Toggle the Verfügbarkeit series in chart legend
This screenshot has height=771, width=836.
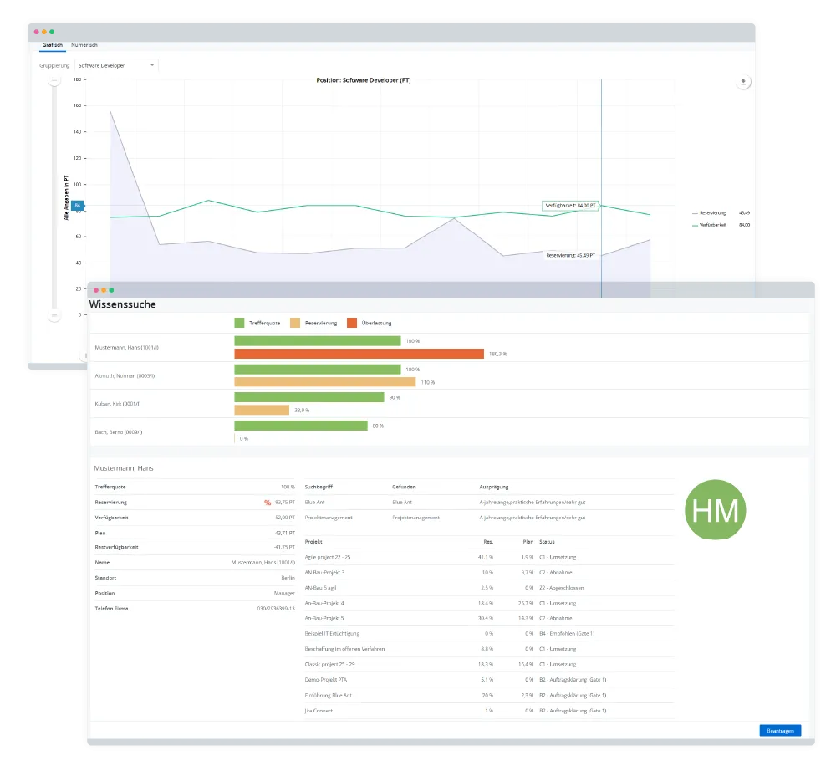[712, 224]
